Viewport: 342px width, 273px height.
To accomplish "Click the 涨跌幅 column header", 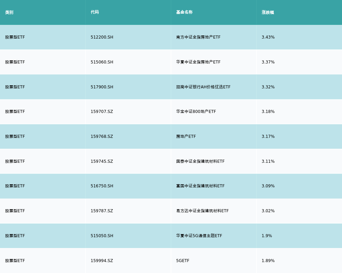I will (268, 12).
